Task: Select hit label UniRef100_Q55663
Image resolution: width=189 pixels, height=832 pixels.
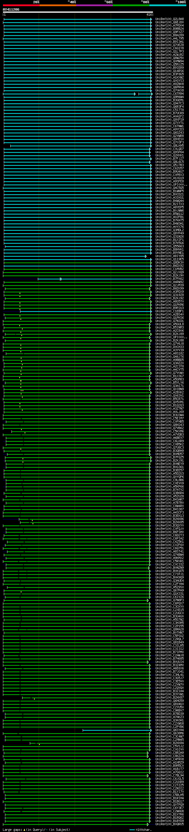Action: tap(169, 246)
